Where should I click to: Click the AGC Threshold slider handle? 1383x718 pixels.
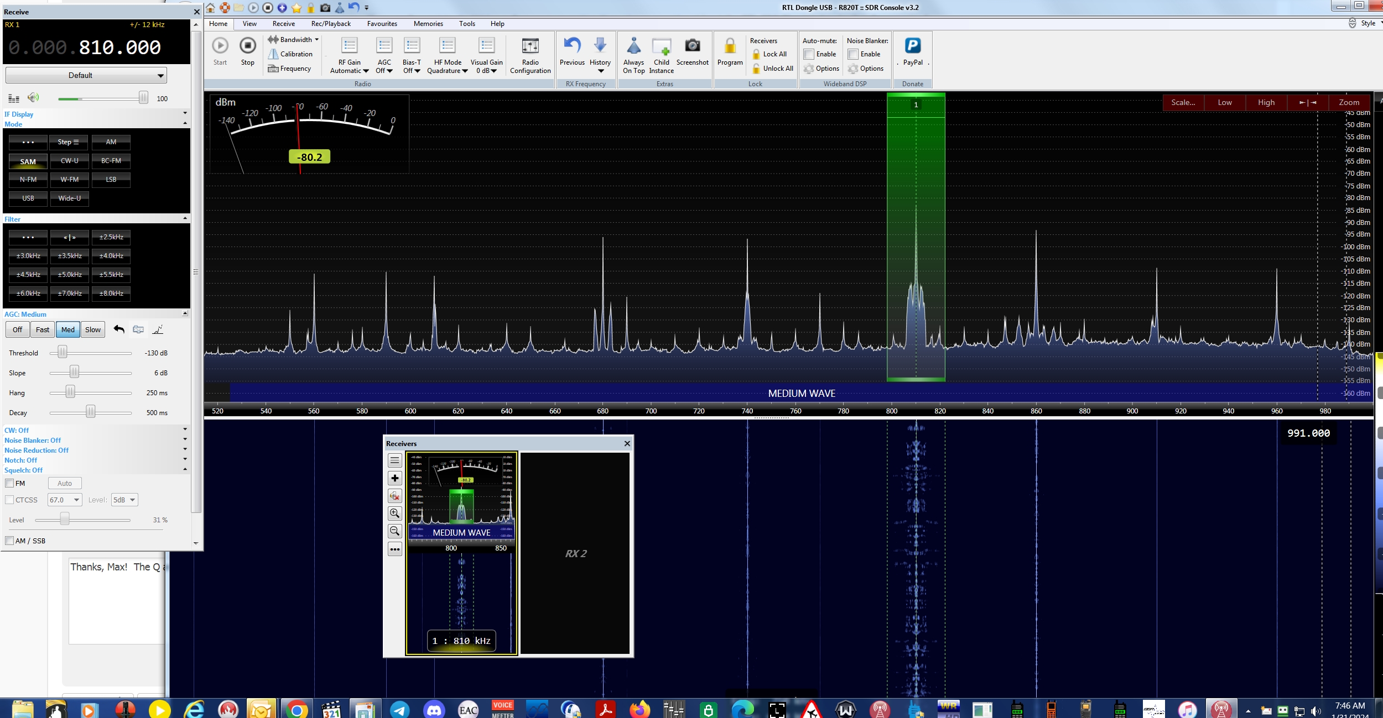click(x=63, y=353)
